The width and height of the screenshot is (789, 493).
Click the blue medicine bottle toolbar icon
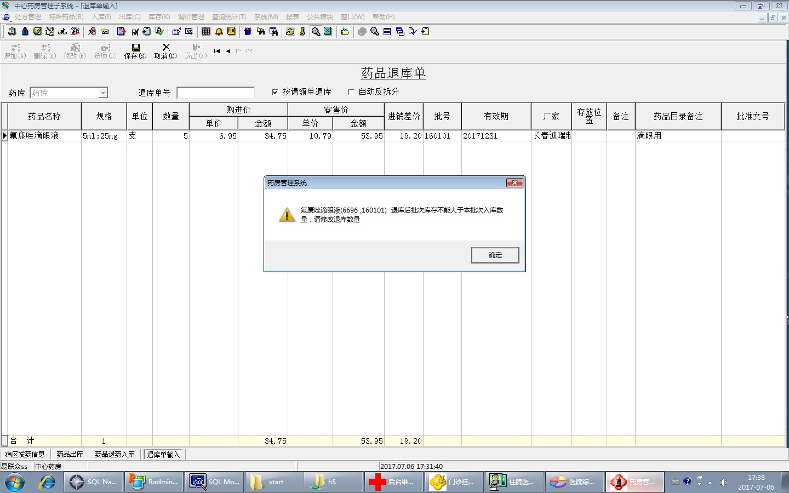(25, 31)
